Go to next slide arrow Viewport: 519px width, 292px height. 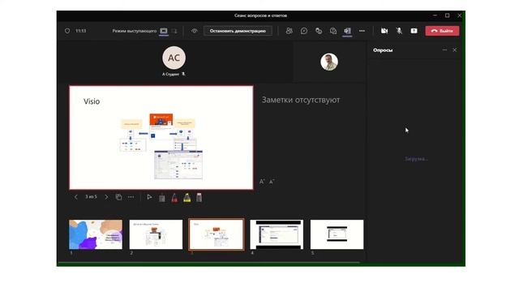(x=106, y=197)
